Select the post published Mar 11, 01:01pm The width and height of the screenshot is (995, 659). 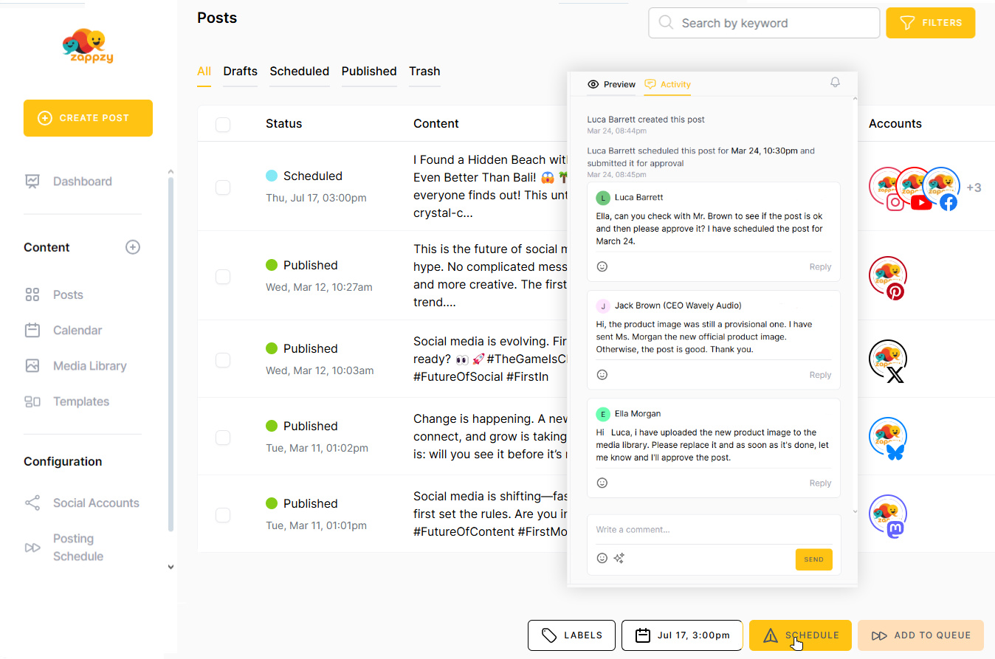click(x=223, y=515)
